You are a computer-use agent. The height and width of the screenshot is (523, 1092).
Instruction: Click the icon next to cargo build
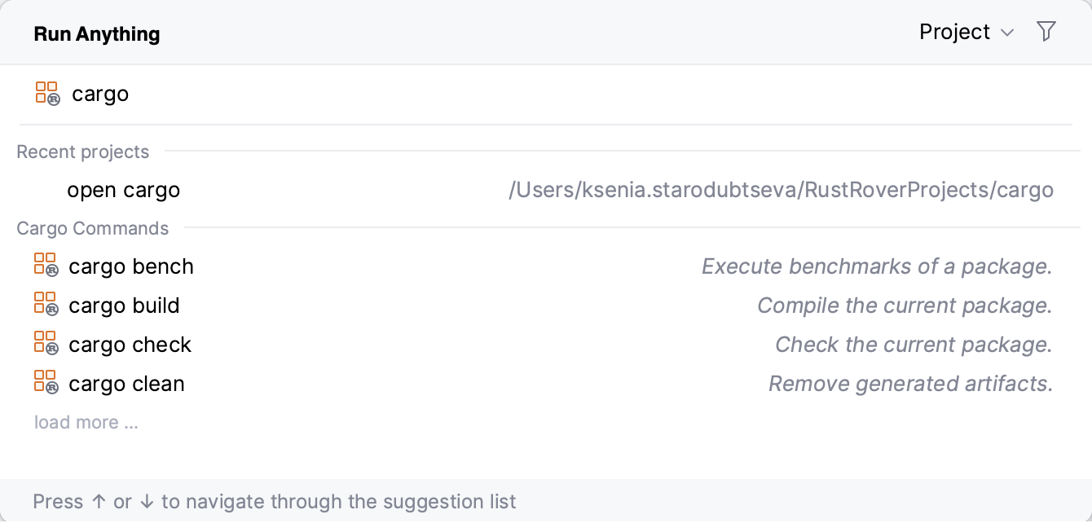click(x=46, y=305)
